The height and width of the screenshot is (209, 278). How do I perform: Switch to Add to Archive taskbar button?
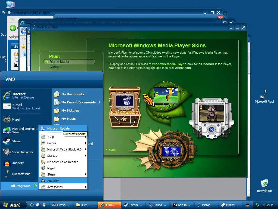pos(182,205)
